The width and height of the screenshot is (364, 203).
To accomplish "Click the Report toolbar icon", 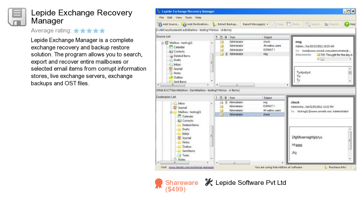I will click(326, 24).
